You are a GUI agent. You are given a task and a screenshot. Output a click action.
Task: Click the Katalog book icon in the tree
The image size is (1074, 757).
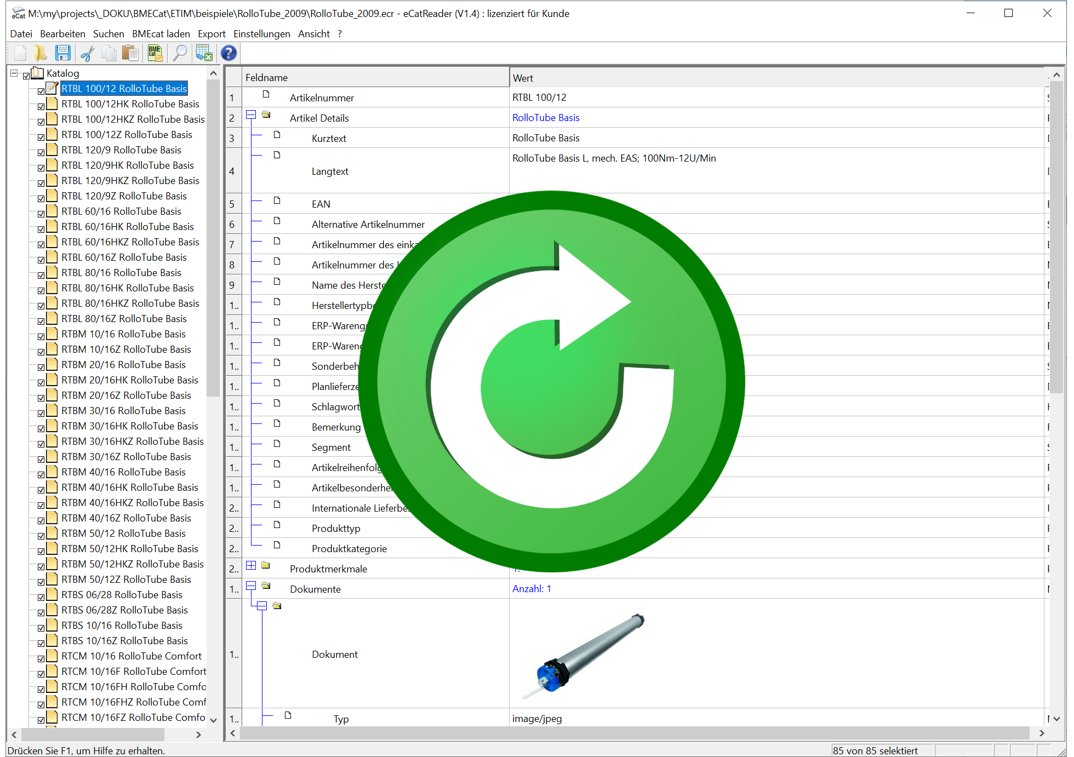coord(37,73)
